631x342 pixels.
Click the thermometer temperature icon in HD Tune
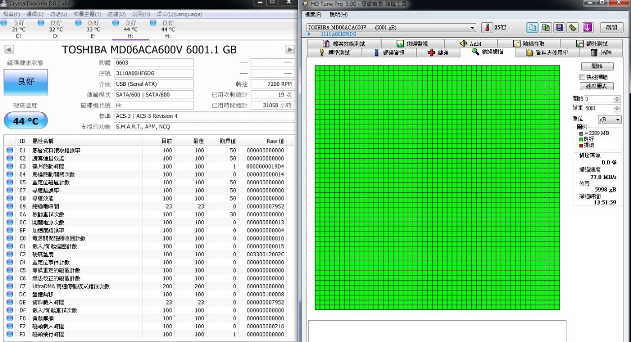pos(487,28)
